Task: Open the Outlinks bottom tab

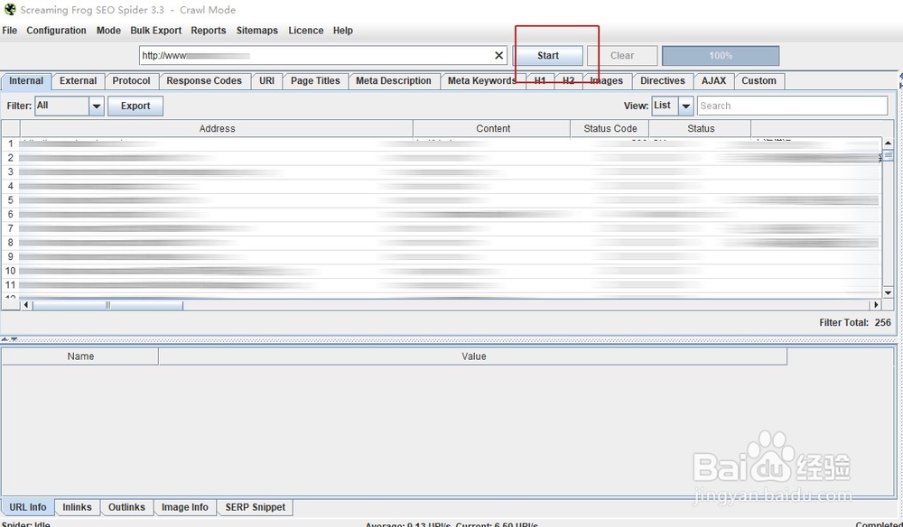Action: (126, 507)
